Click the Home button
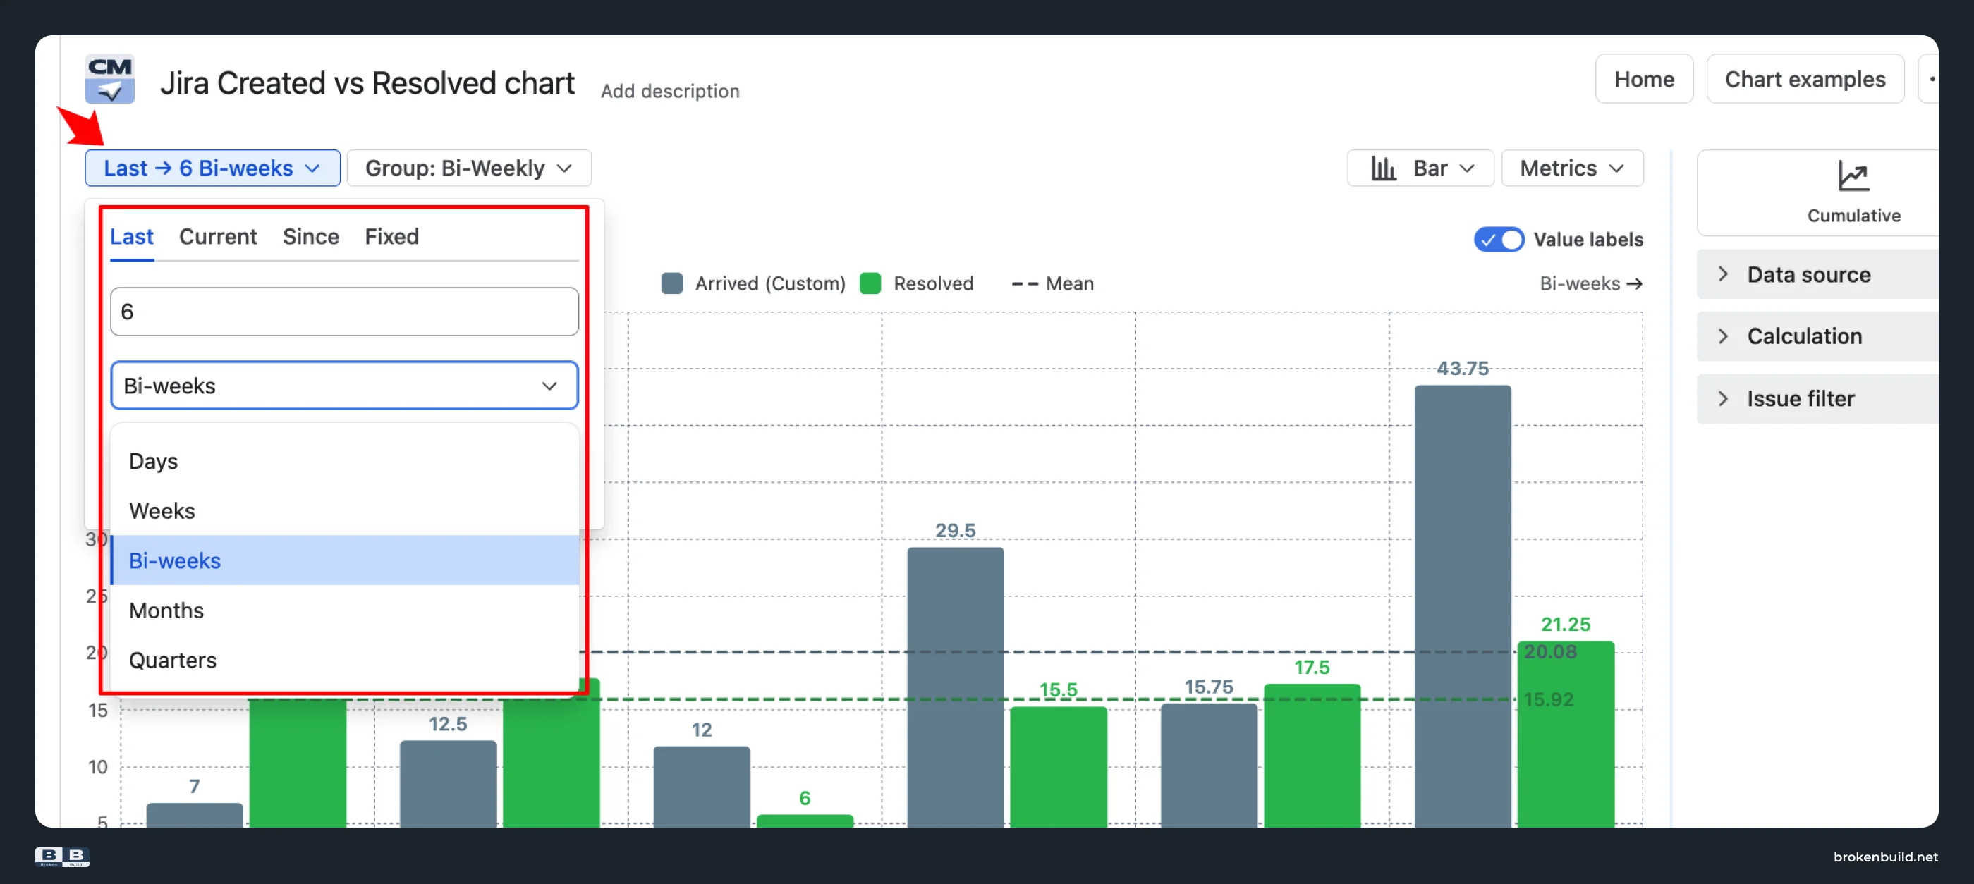This screenshot has height=884, width=1974. click(1644, 79)
